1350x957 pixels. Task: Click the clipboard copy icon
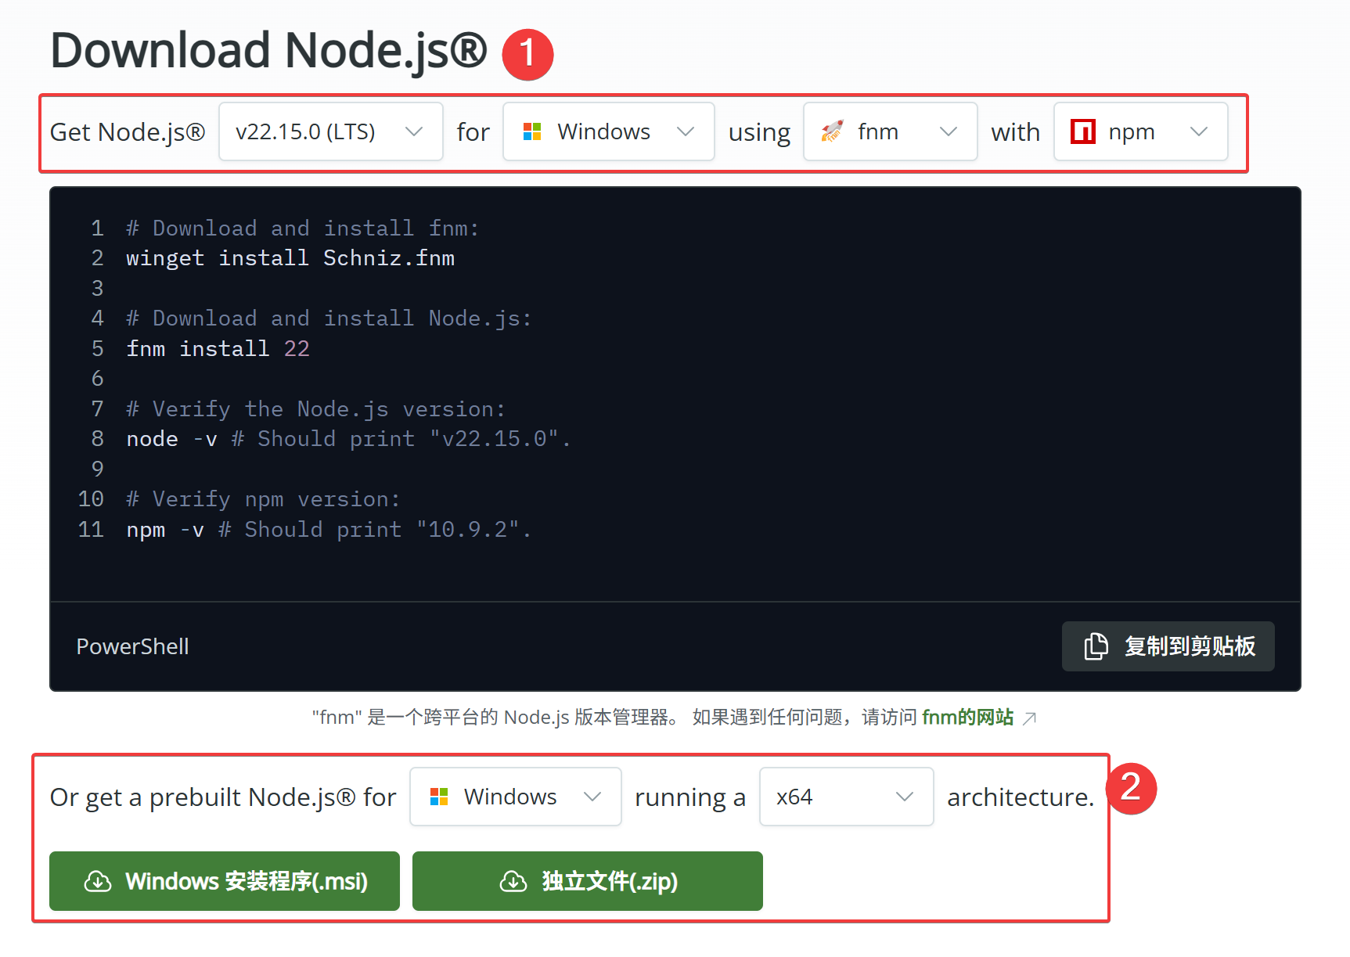pyautogui.click(x=1096, y=646)
